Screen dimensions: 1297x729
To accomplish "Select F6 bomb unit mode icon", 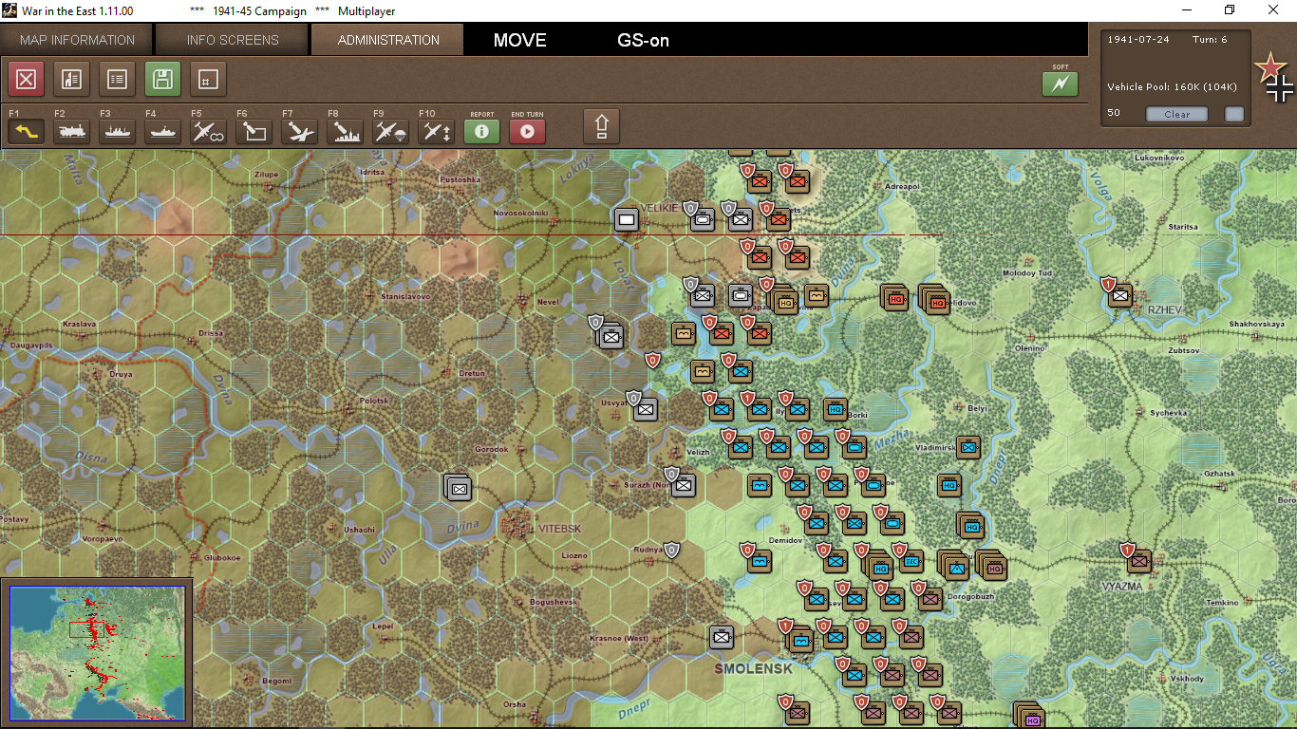I will pyautogui.click(x=254, y=132).
